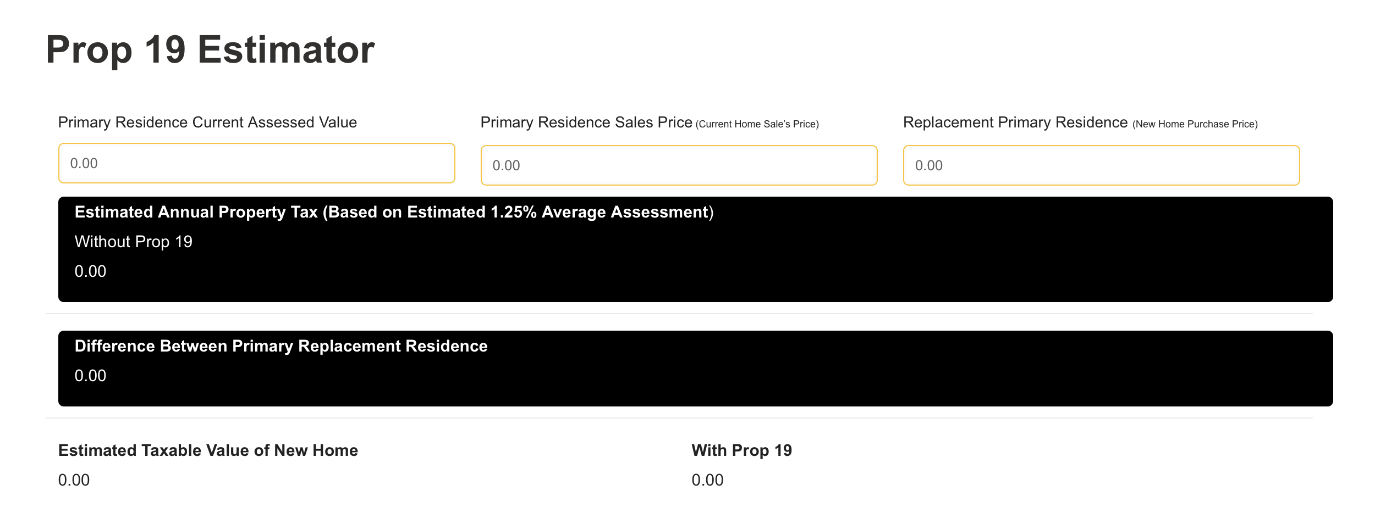Click the Difference Between Primary Replacement Residence heading
The image size is (1386, 524).
pyautogui.click(x=281, y=346)
